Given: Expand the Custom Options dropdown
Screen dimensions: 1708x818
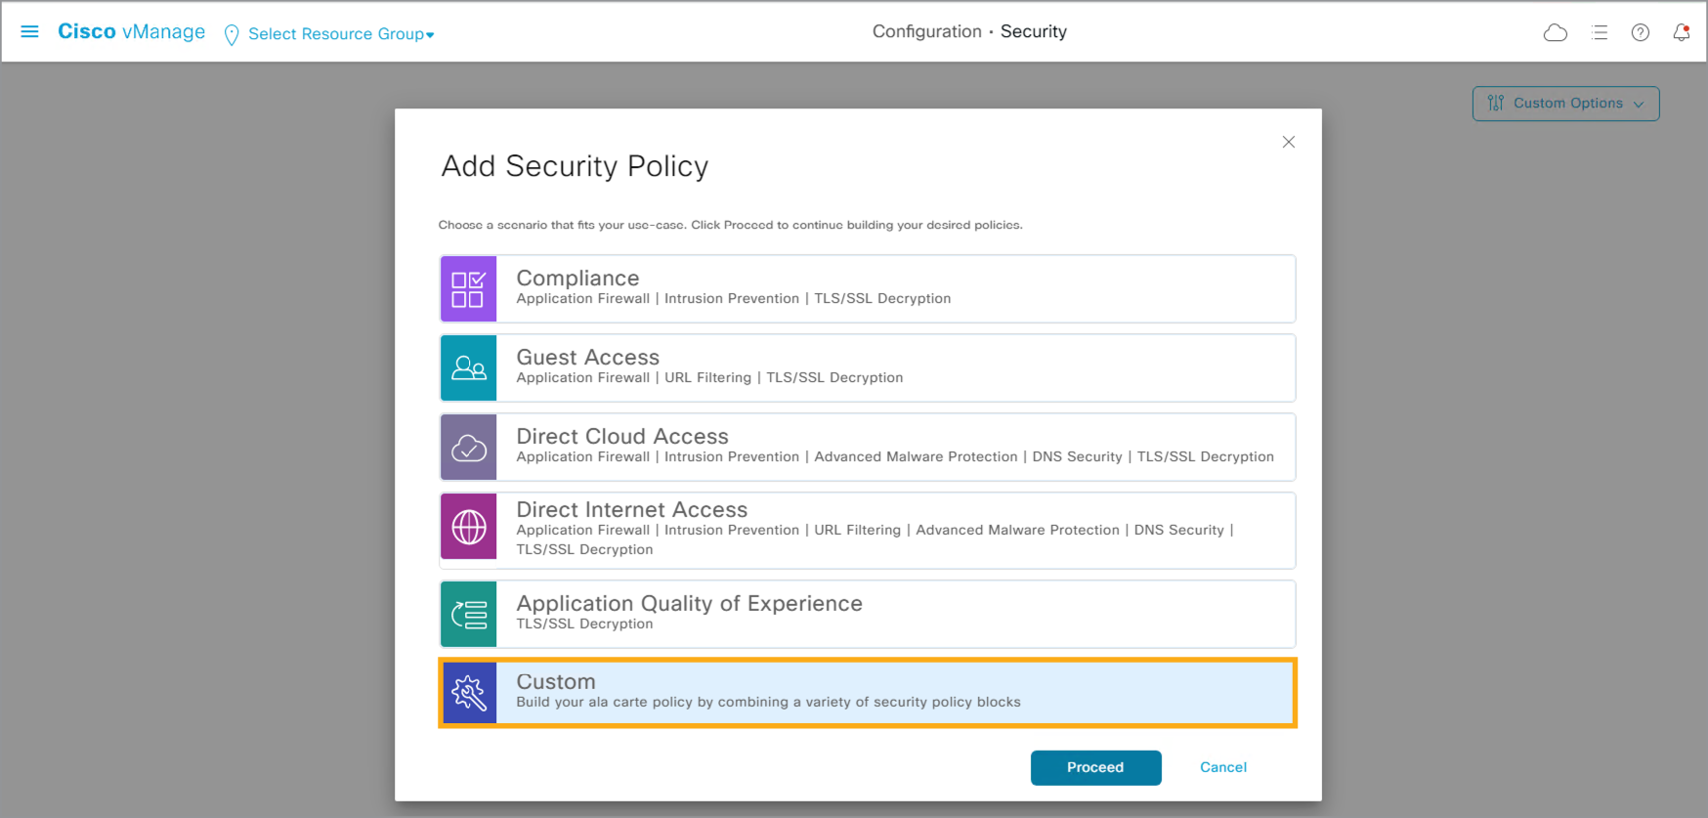Looking at the screenshot, I should click(x=1565, y=104).
